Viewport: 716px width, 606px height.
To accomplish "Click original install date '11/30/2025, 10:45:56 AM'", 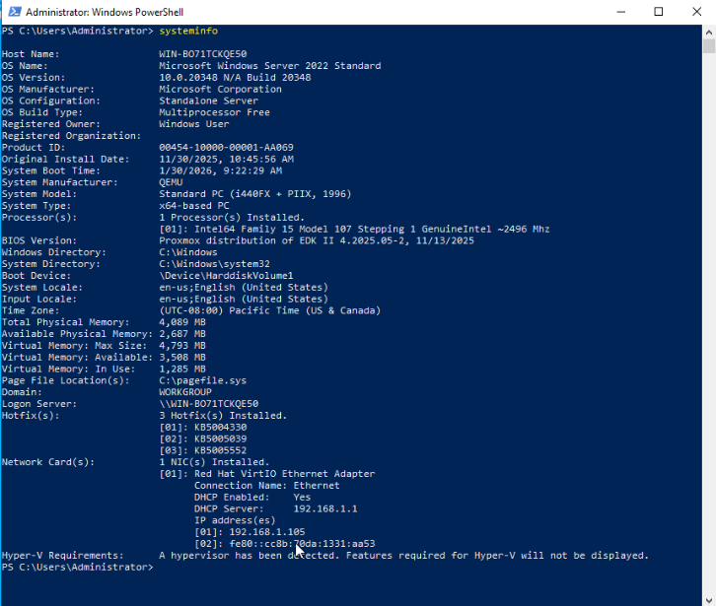I will coord(226,160).
